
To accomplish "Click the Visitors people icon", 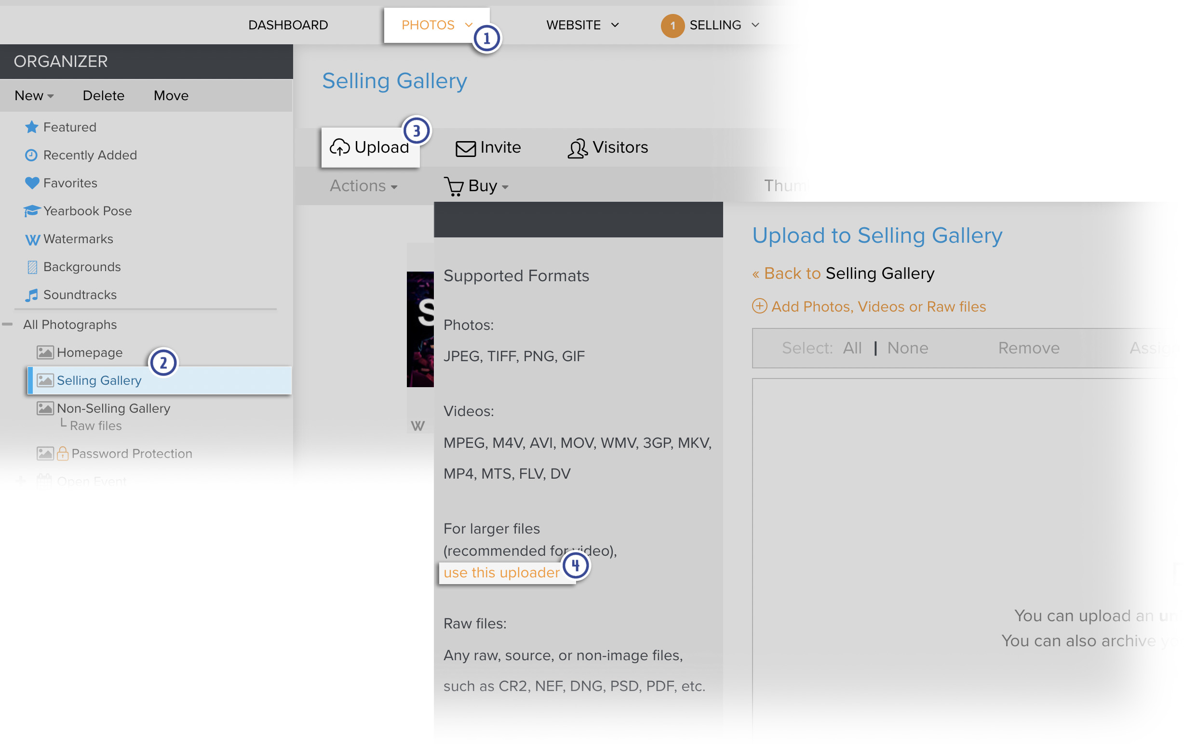I will click(578, 148).
